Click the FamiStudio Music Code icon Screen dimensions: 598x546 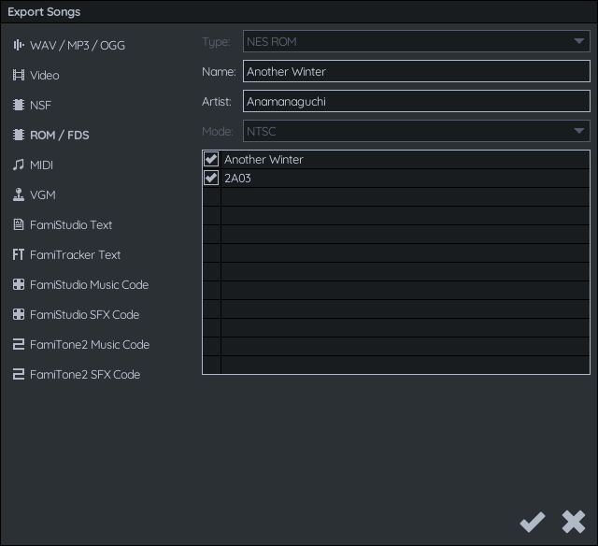point(19,284)
